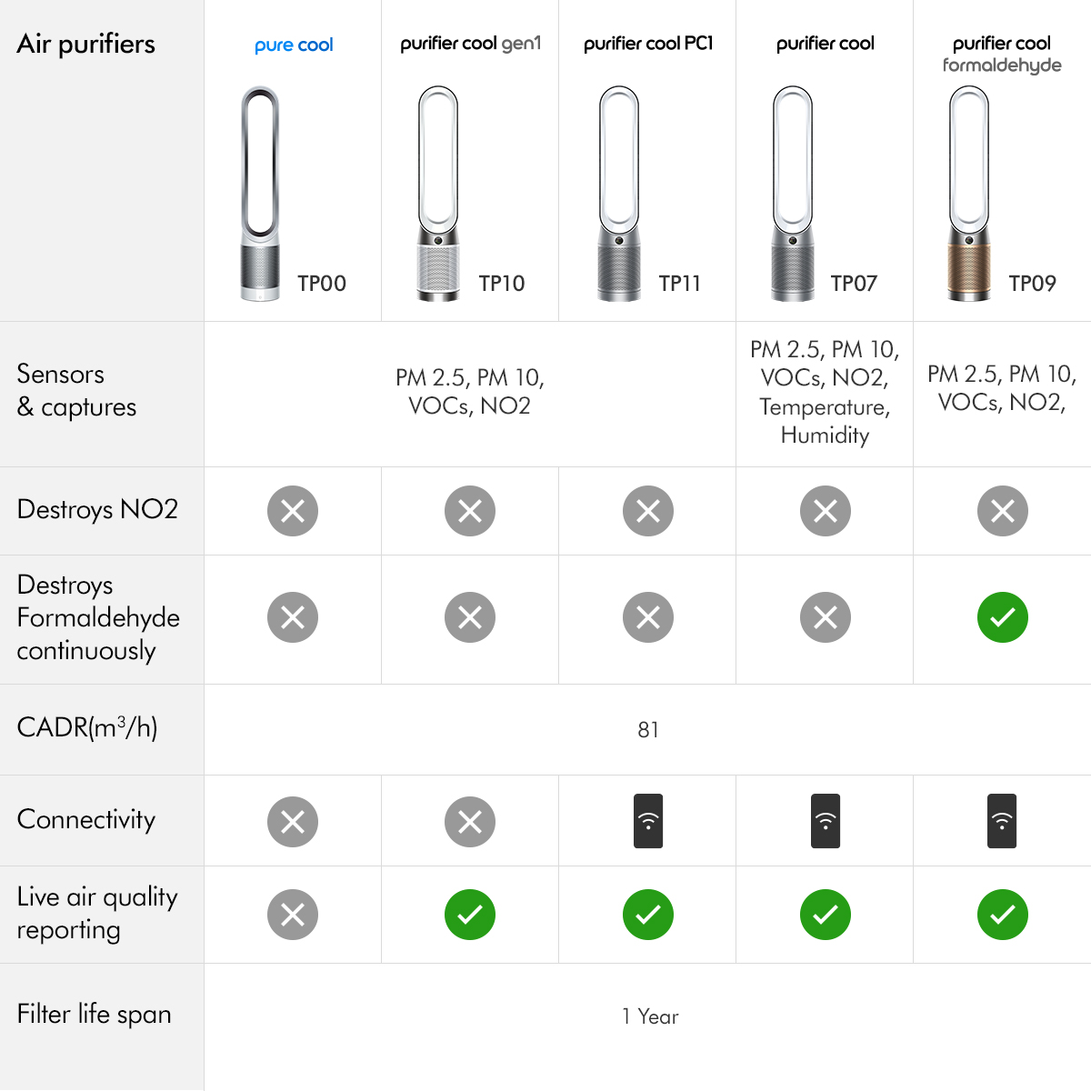1091x1091 pixels.
Task: Open the purifier cool PC1 heading
Action: point(648,44)
